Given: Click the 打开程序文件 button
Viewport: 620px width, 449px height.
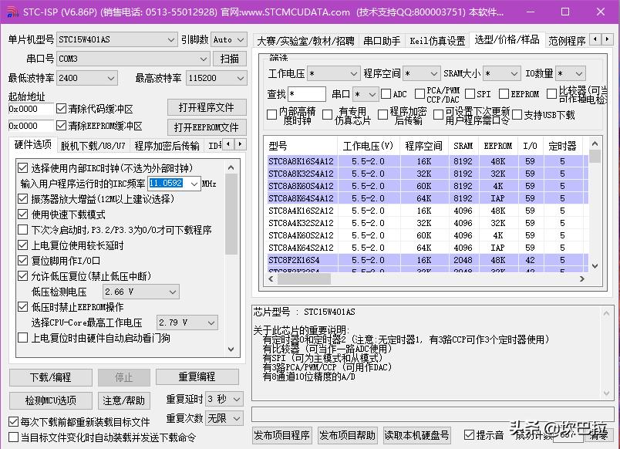Looking at the screenshot, I should tap(206, 106).
